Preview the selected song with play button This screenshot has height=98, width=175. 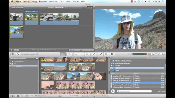[113, 91]
